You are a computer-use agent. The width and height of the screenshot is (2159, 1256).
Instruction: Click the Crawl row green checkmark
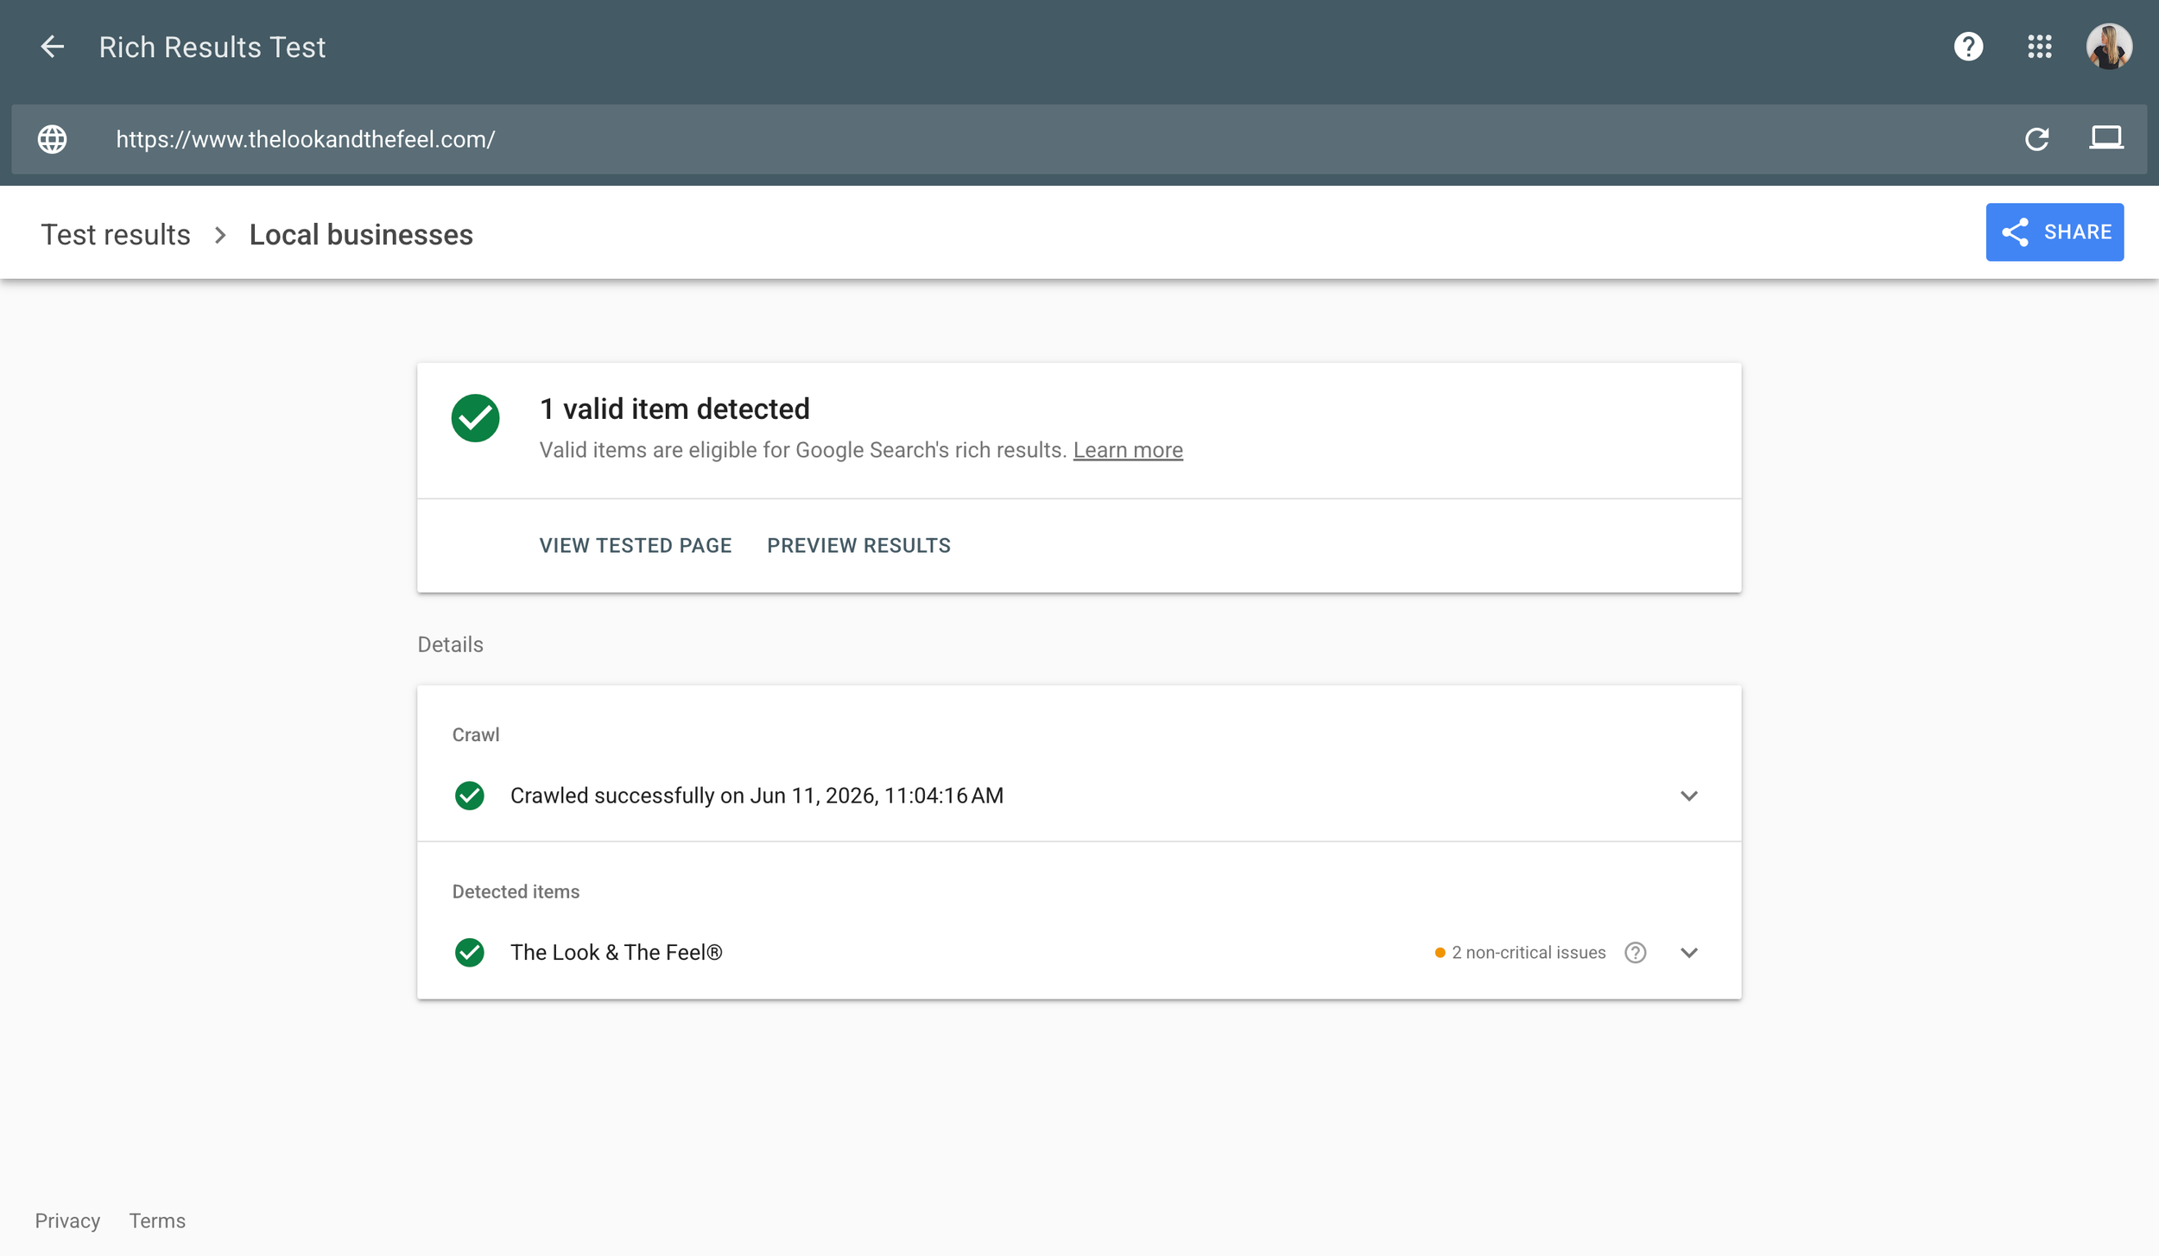point(469,796)
